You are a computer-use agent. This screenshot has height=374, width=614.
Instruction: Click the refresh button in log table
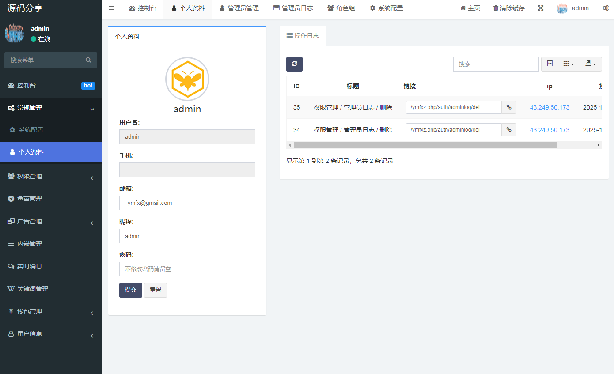coord(294,64)
